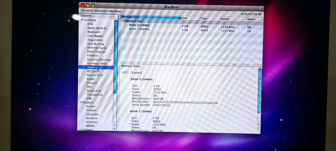Zoom the window with green button
Image resolution: width=336 pixels, height=151 pixels.
(x=93, y=5)
